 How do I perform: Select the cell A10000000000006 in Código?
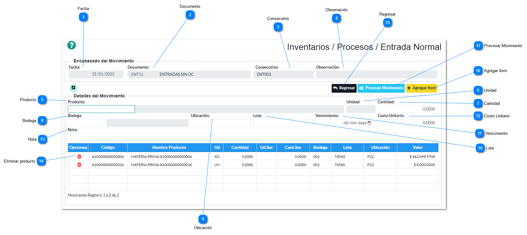pos(108,157)
